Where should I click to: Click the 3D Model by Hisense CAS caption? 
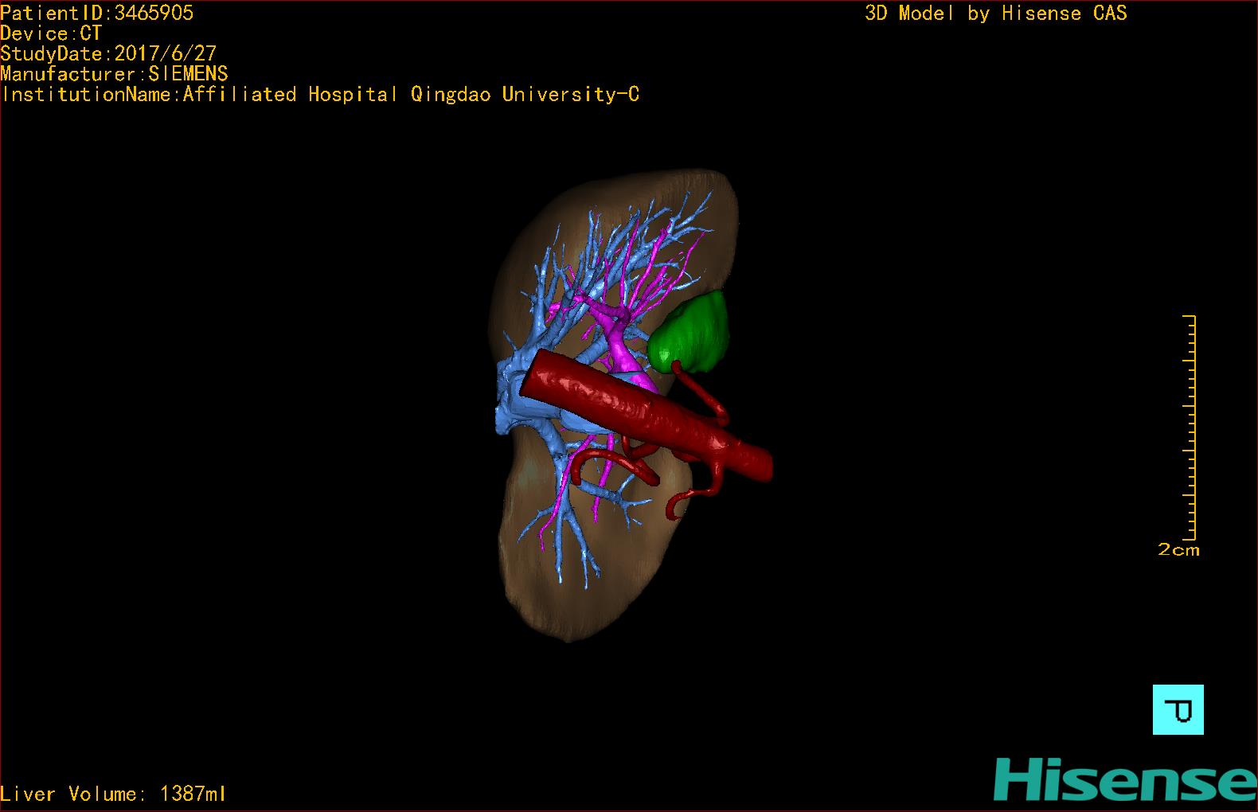[x=996, y=14]
